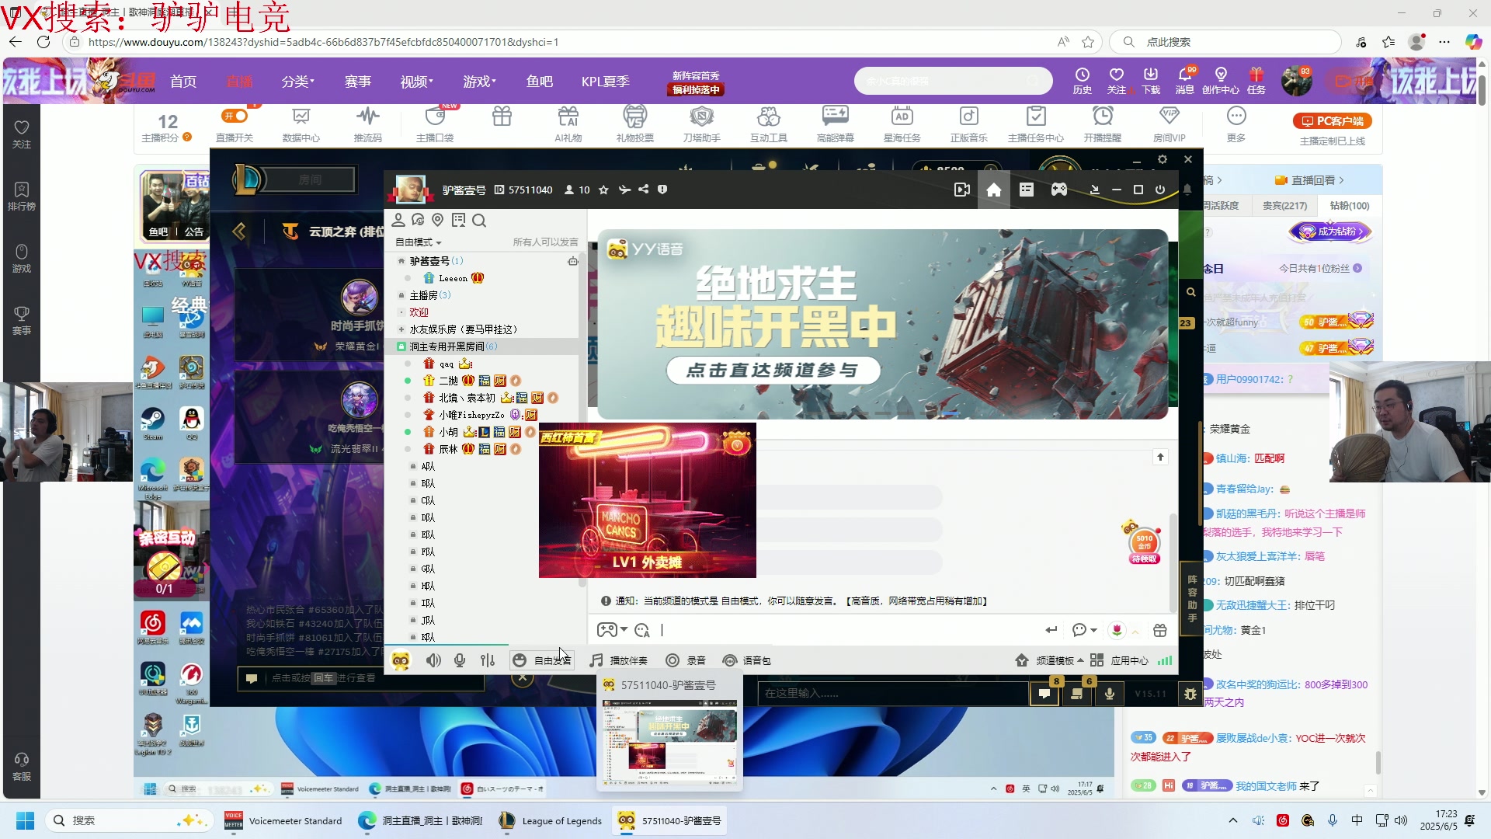Open Douyu following heart icon

[1116, 80]
